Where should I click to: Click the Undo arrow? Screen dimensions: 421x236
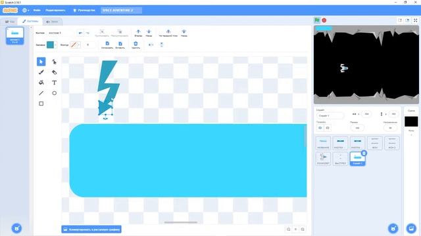point(80,33)
